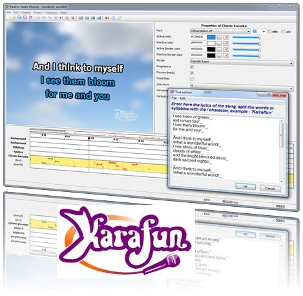The width and height of the screenshot is (303, 296).
Task: Click the playhead marker on timeline ruler
Action: pos(89,138)
